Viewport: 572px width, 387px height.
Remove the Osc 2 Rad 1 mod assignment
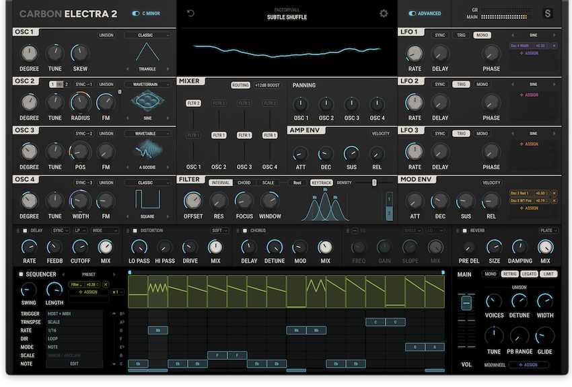554,193
